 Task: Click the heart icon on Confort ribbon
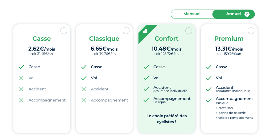145,31
